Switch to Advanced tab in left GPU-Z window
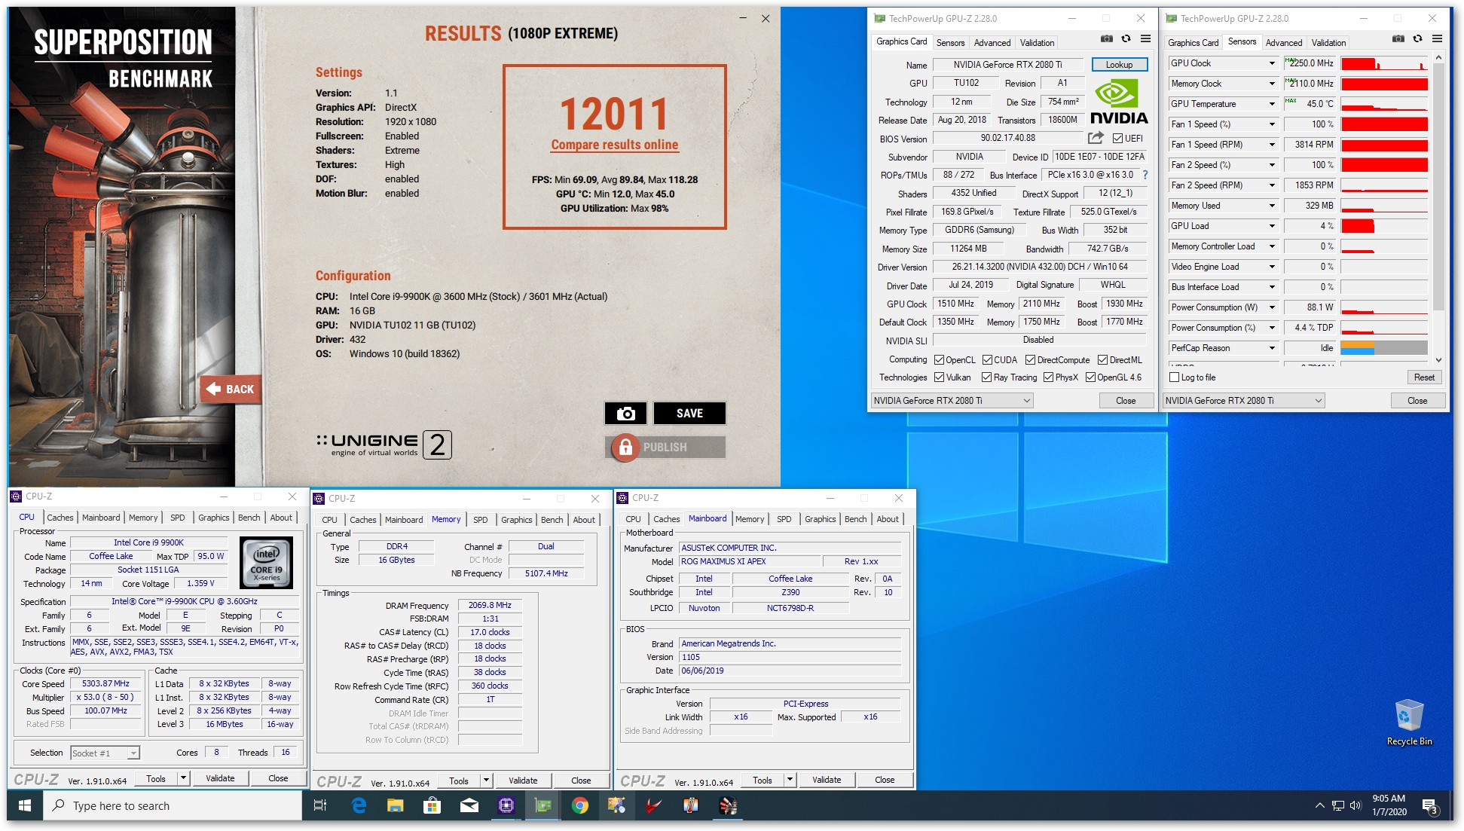1464x831 pixels. [992, 43]
